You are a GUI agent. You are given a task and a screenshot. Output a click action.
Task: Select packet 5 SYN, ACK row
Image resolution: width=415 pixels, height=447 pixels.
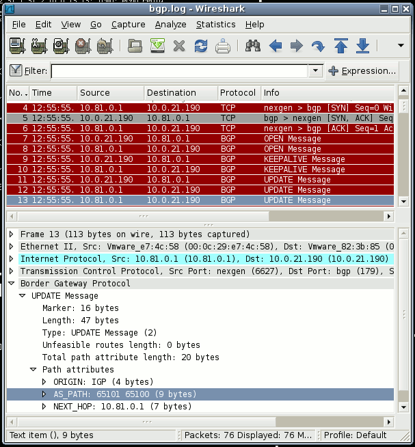point(200,118)
